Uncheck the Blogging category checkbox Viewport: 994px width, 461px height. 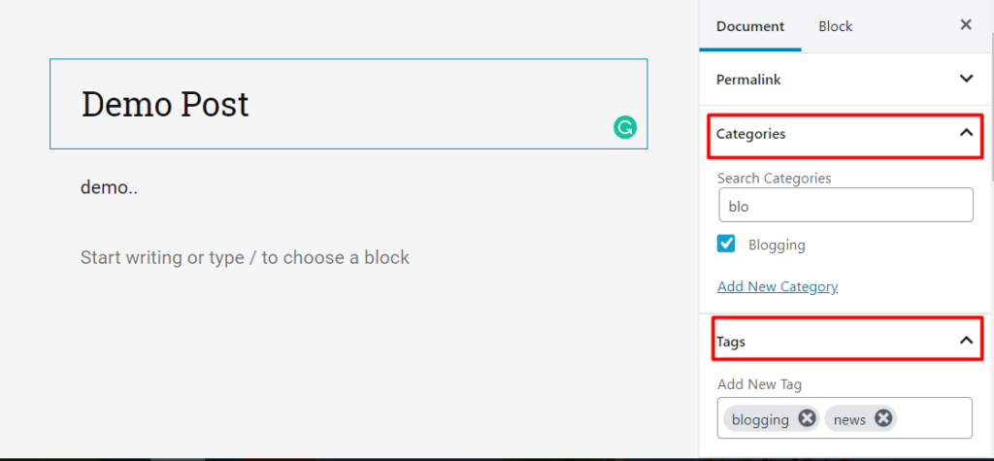click(726, 244)
